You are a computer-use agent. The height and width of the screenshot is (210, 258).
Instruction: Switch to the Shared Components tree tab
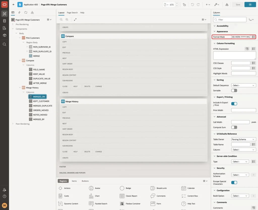[32, 13]
